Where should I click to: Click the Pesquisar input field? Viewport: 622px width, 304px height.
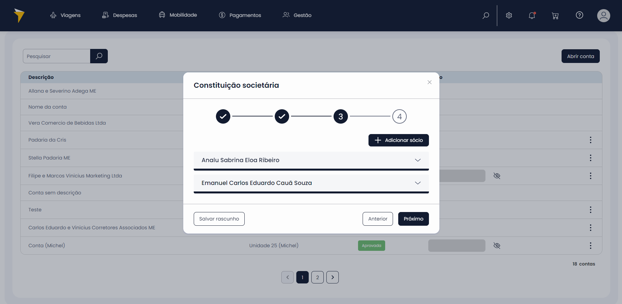[57, 56]
